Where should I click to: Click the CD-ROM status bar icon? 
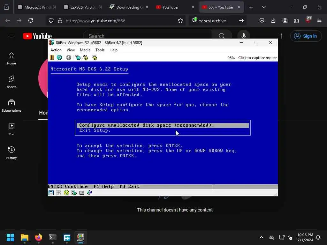pyautogui.click(x=66, y=193)
